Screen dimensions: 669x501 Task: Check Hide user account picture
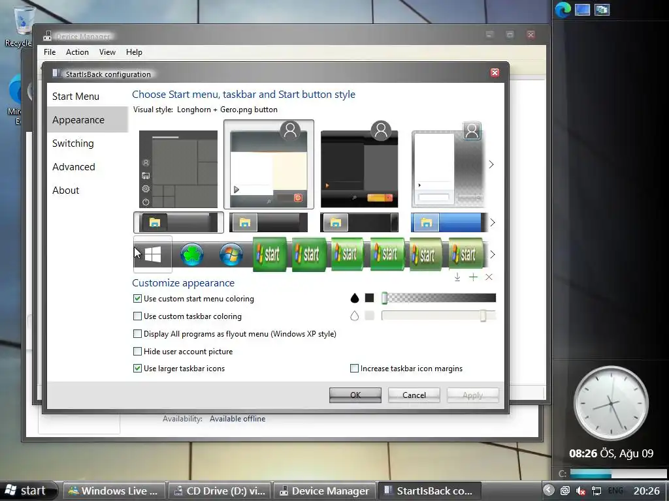(x=137, y=352)
